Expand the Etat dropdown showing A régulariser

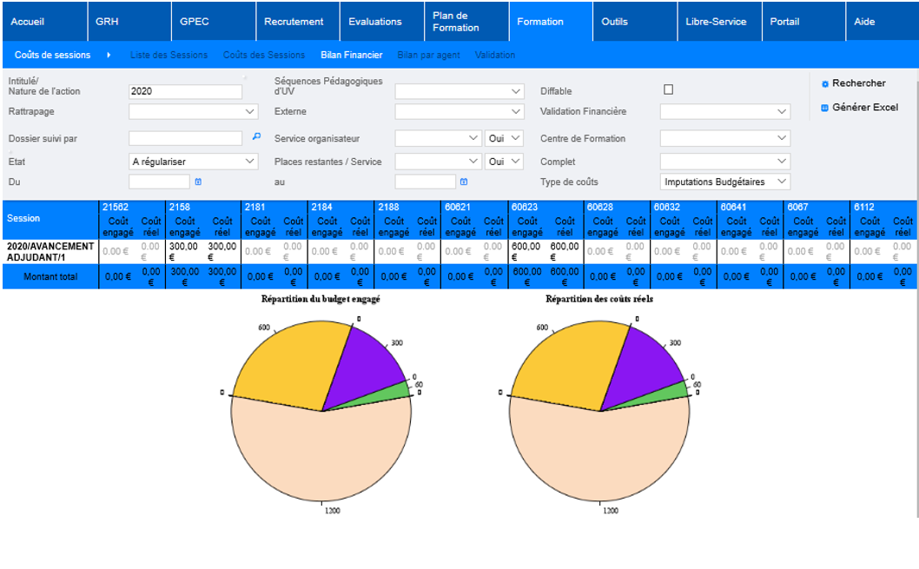[x=193, y=162]
